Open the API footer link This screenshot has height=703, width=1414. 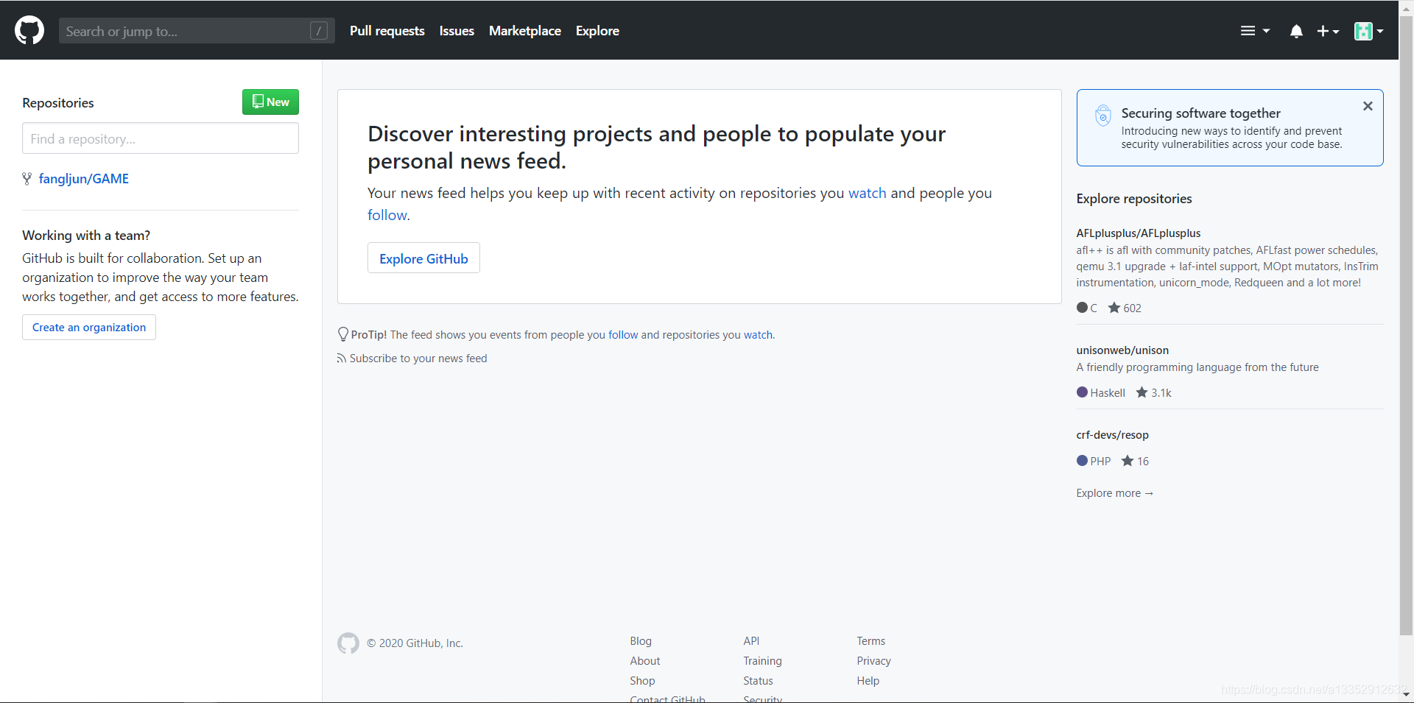click(x=751, y=641)
